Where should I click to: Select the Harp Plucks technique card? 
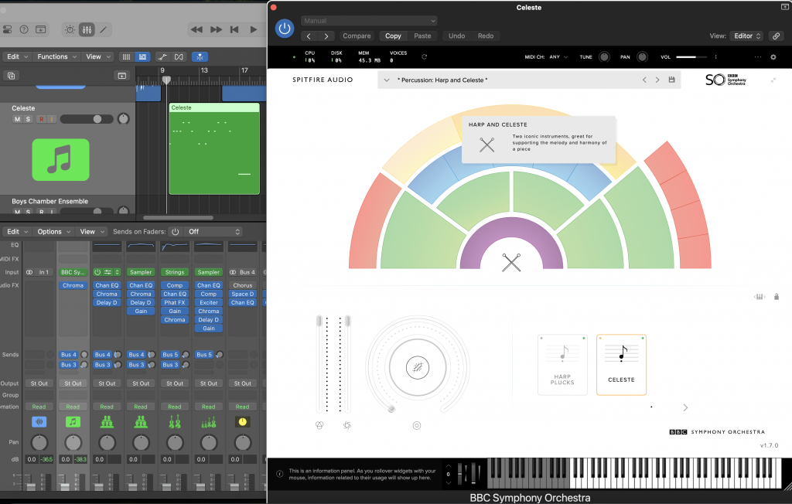click(562, 365)
